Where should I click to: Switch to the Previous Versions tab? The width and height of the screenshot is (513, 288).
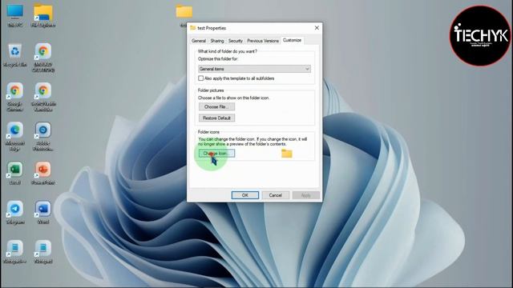pyautogui.click(x=263, y=41)
